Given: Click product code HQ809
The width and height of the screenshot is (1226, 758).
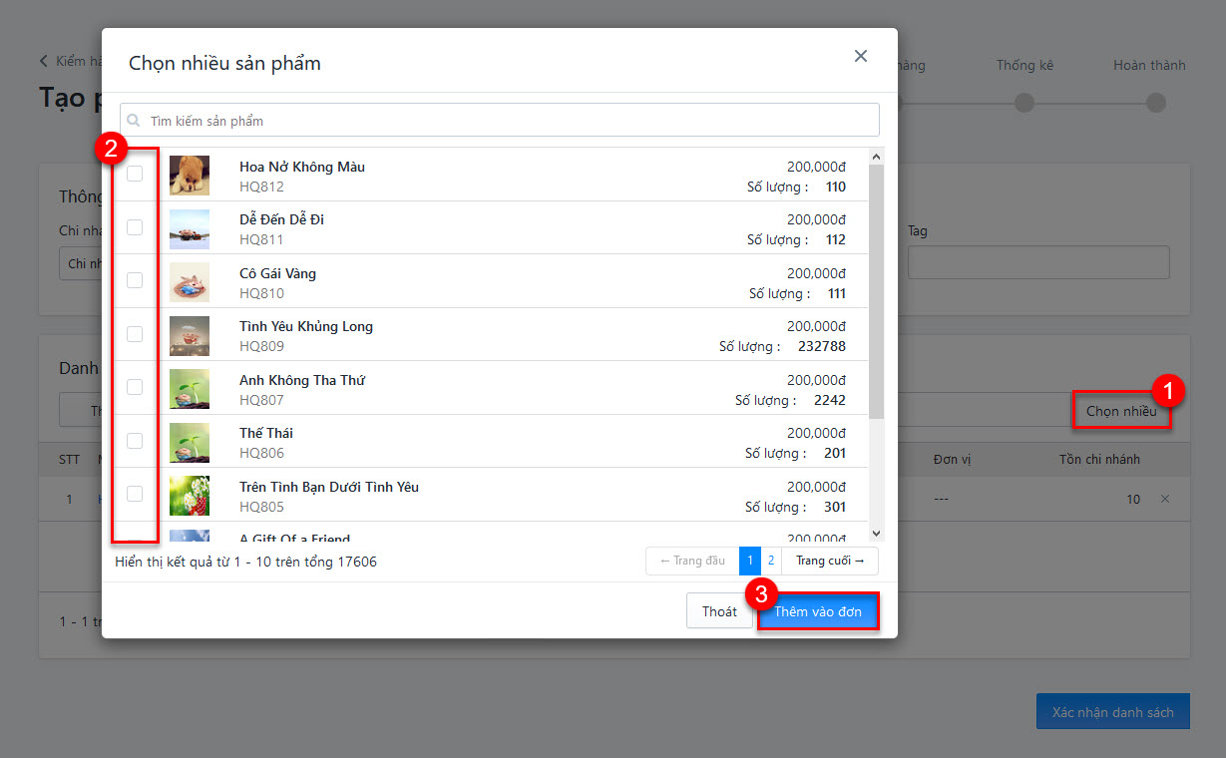Looking at the screenshot, I should [x=261, y=346].
